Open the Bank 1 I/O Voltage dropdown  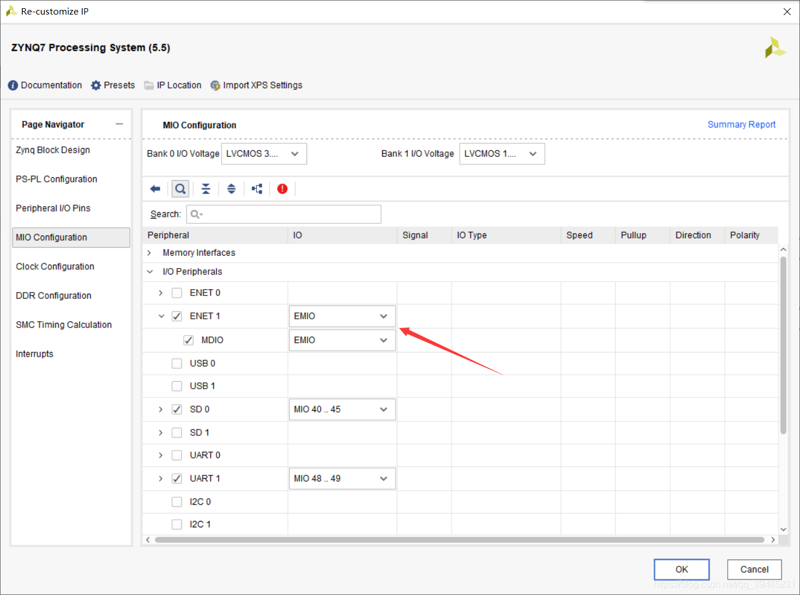(502, 154)
